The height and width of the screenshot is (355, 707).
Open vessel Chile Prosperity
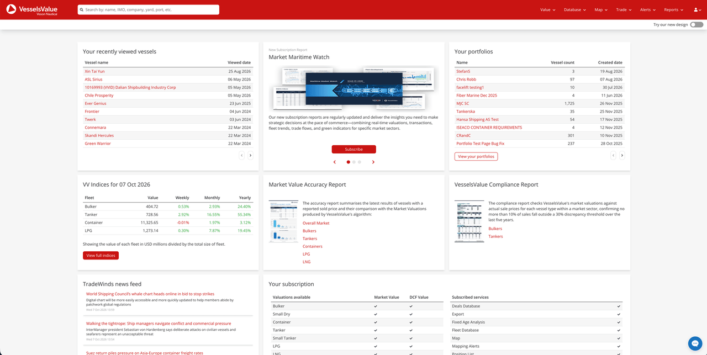pyautogui.click(x=99, y=96)
